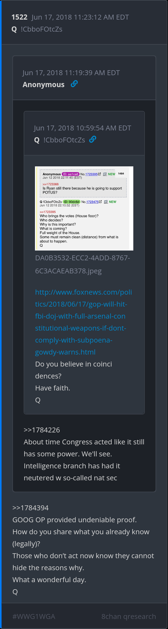Follow the >>1784394 post reference
This screenshot has height=629, width=168.
[x=31, y=508]
